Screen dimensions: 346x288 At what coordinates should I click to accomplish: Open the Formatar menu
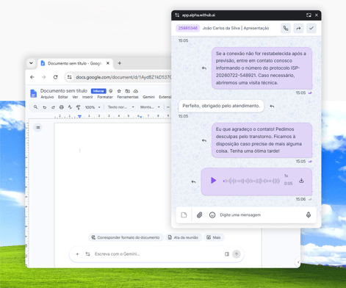[105, 97]
